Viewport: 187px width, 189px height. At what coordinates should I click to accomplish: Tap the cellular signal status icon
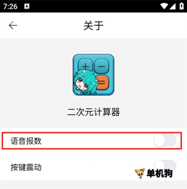(172, 6)
